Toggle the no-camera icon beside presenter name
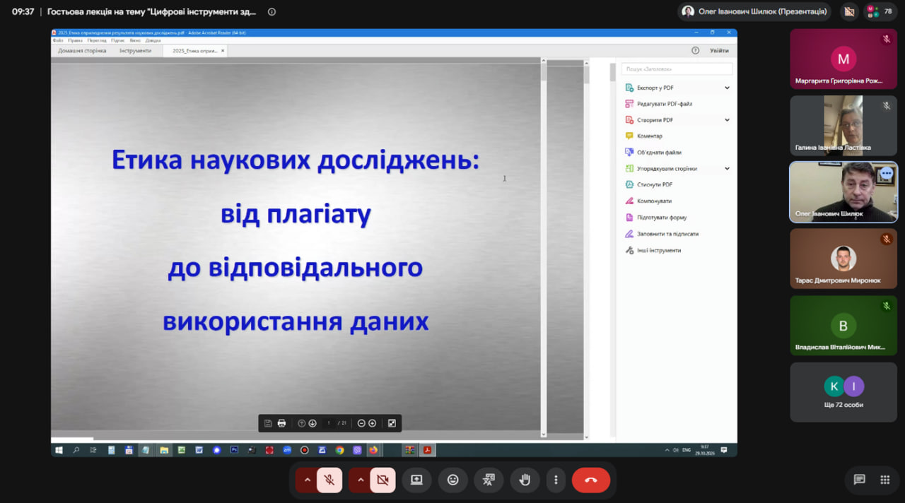The image size is (905, 503). pos(849,11)
